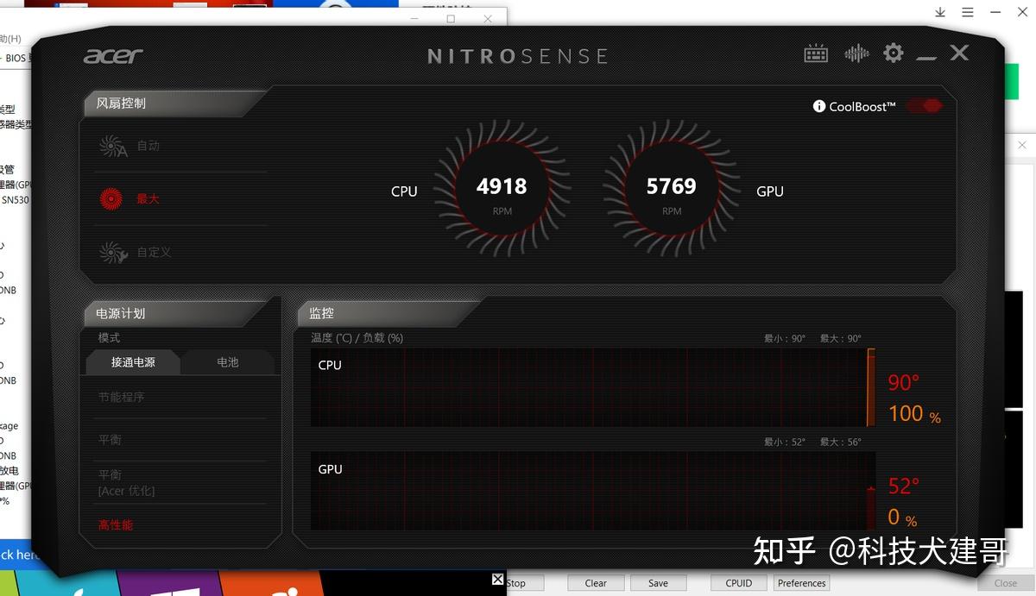
Task: Select the 自定义 (custom) fan mode
Action: tap(154, 252)
